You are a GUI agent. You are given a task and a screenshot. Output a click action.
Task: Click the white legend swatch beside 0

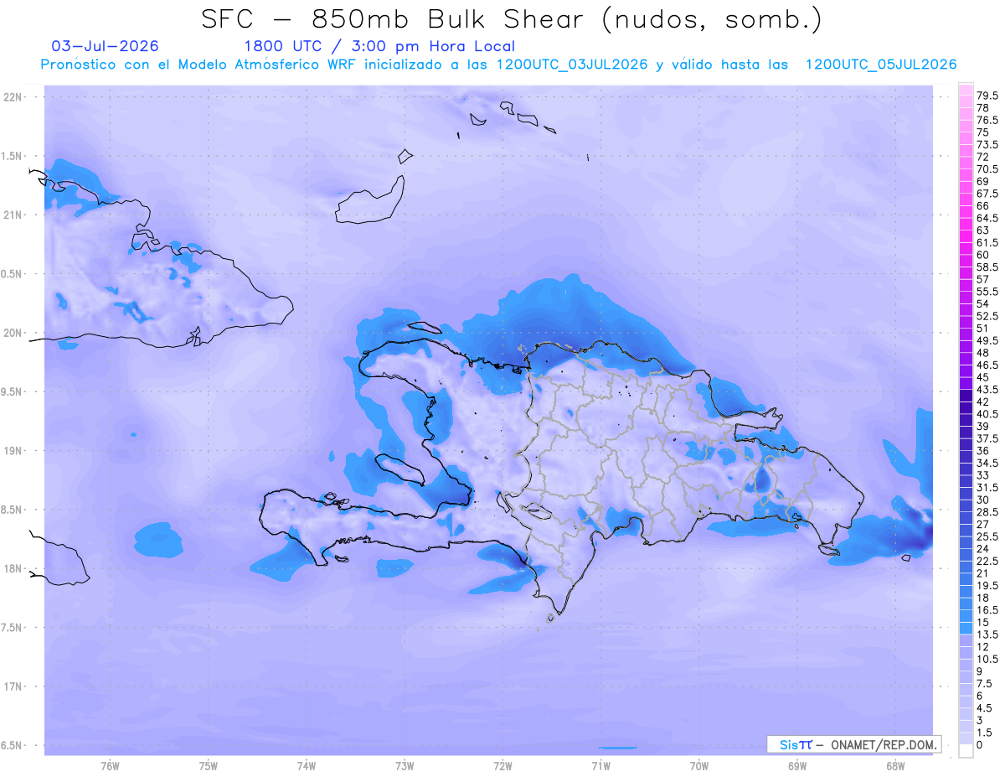point(966,750)
